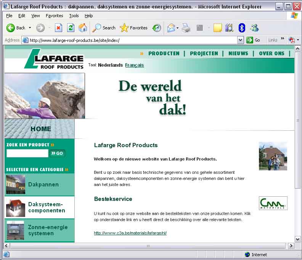Click the Research book icon
The image size is (302, 260).
[x=230, y=28]
